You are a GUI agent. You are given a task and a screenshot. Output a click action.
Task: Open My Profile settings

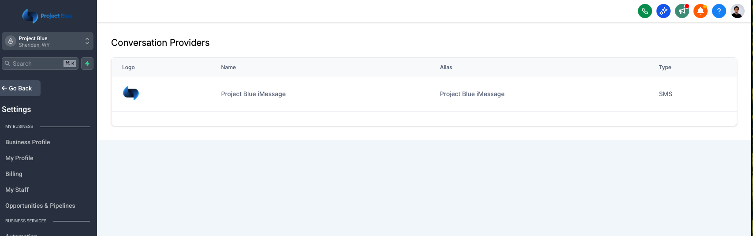pos(19,158)
